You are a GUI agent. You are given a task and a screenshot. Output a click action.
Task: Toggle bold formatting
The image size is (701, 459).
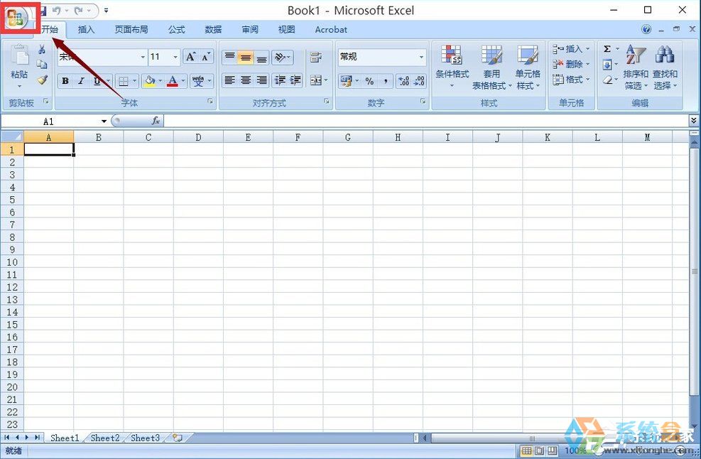[65, 80]
